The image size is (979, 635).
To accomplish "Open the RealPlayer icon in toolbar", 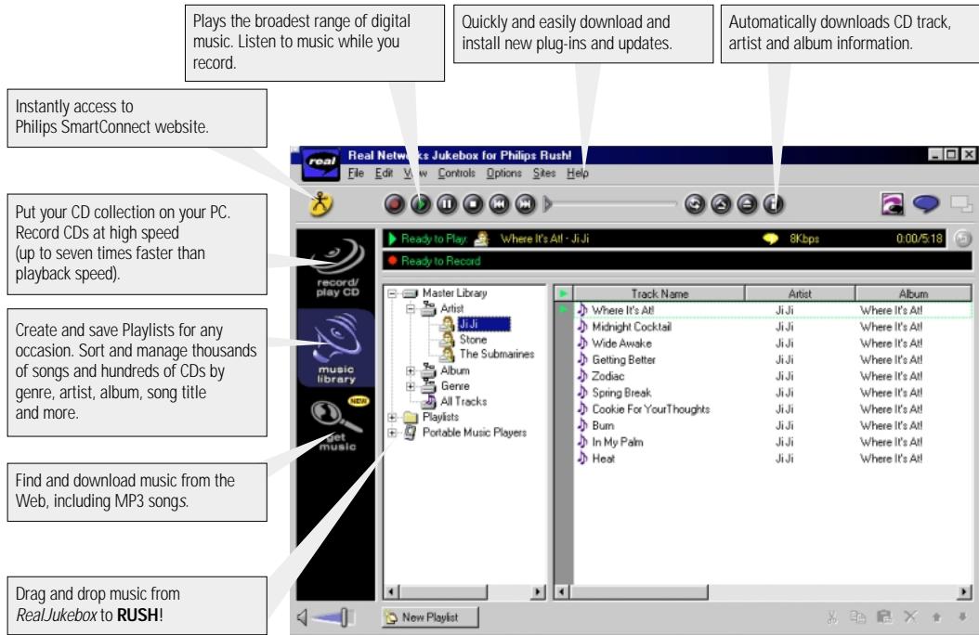I will click(x=893, y=204).
